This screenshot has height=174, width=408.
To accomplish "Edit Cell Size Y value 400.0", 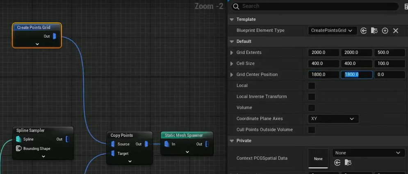I will point(356,64).
